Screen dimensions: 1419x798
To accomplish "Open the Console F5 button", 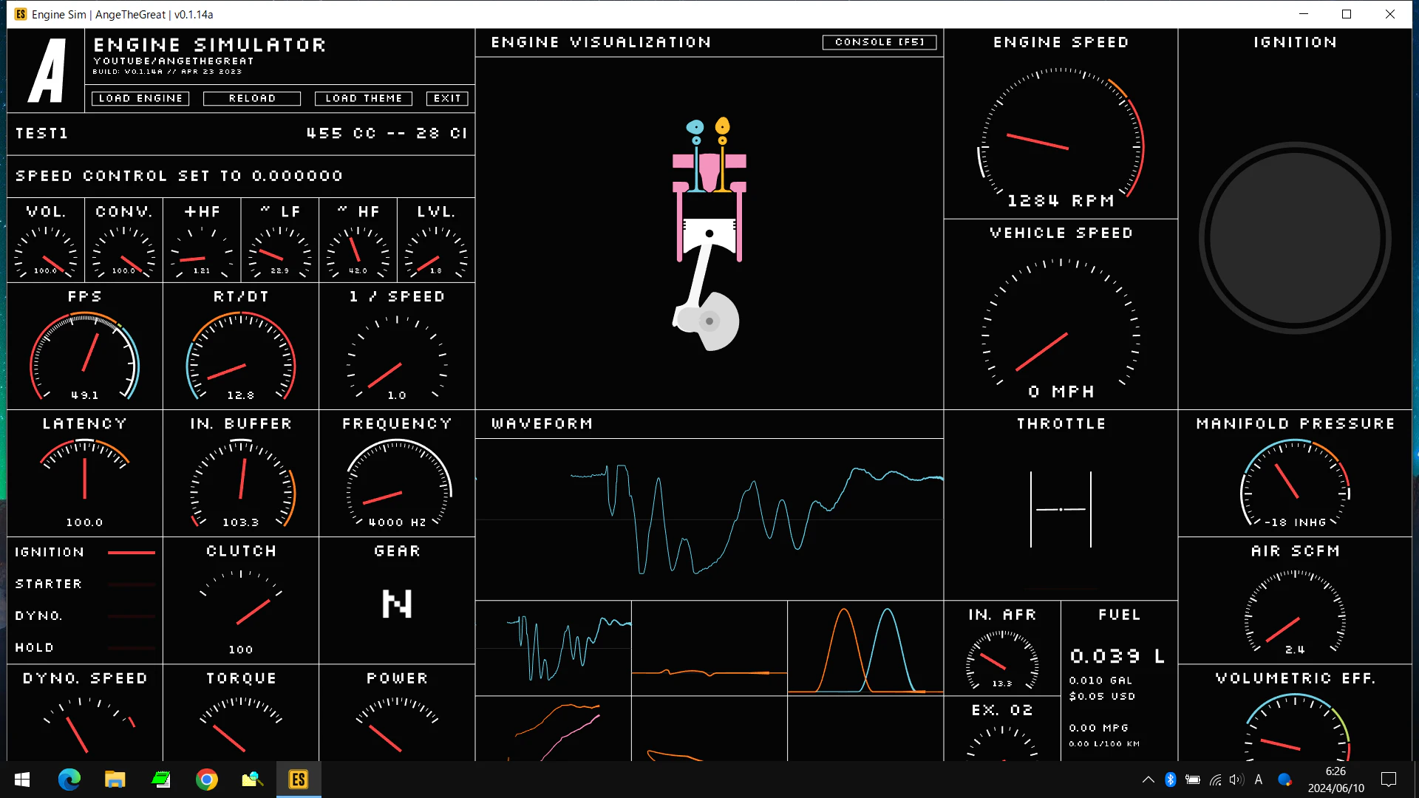I will pos(879,42).
